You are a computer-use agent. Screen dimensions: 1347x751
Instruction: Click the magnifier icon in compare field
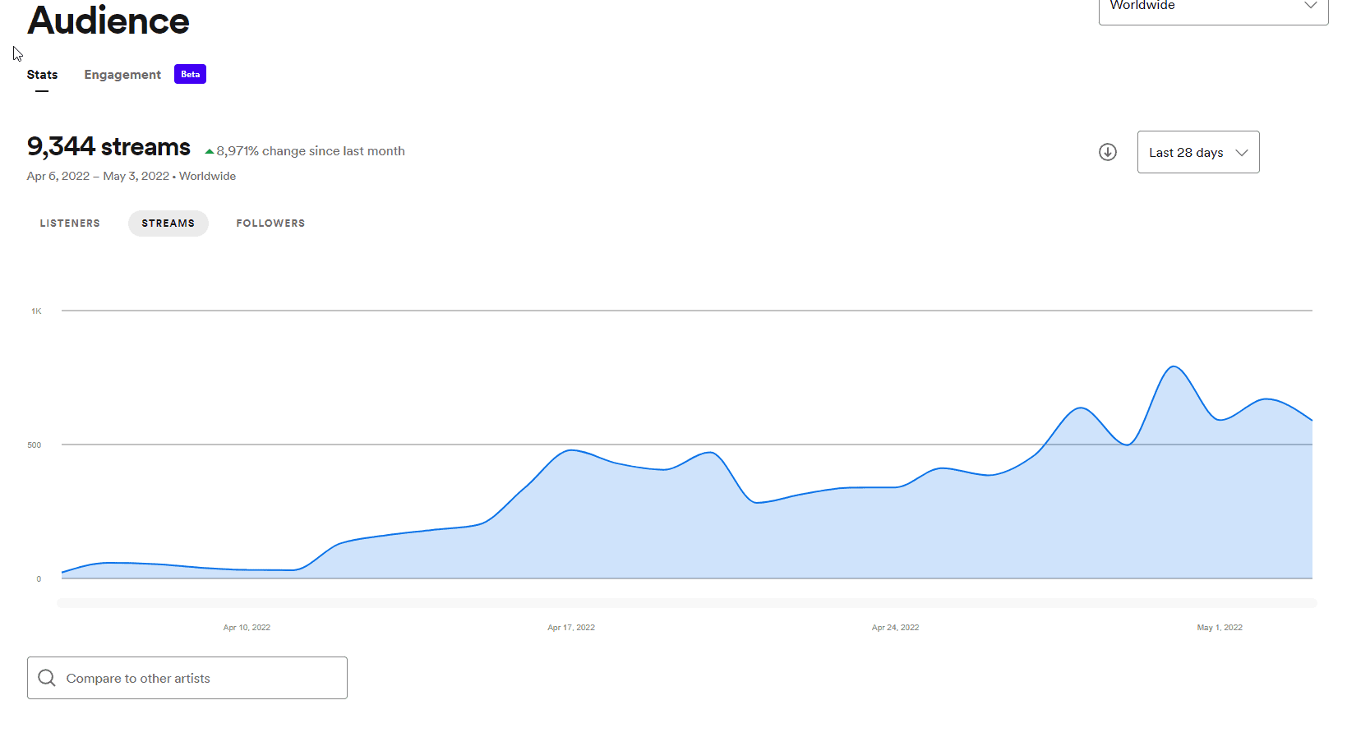(x=47, y=678)
